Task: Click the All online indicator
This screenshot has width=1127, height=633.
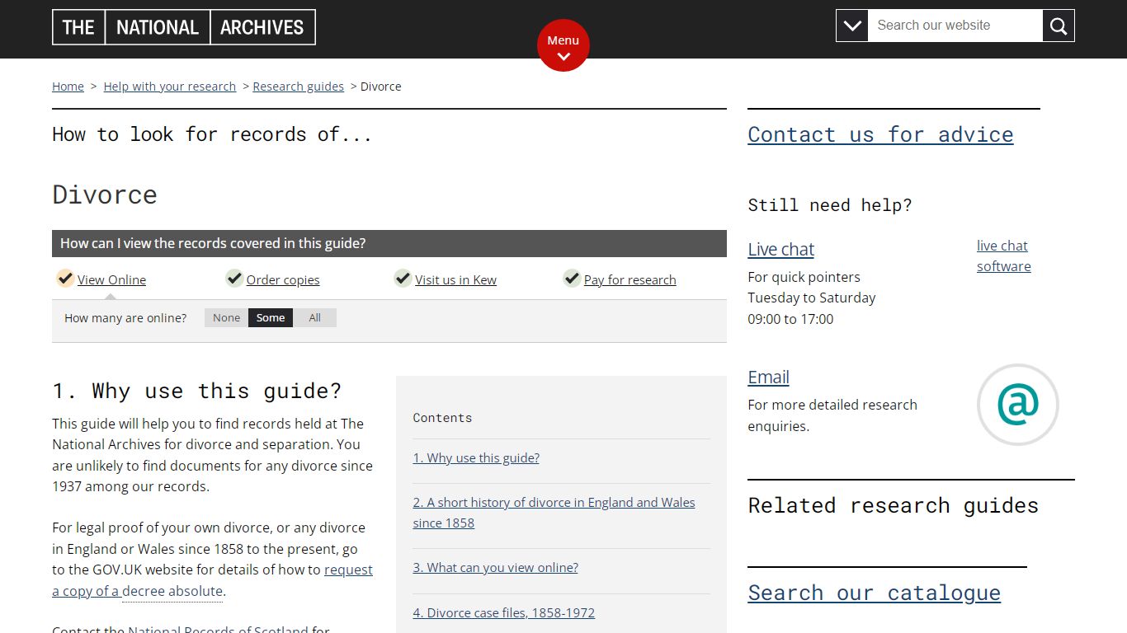Action: click(x=315, y=318)
